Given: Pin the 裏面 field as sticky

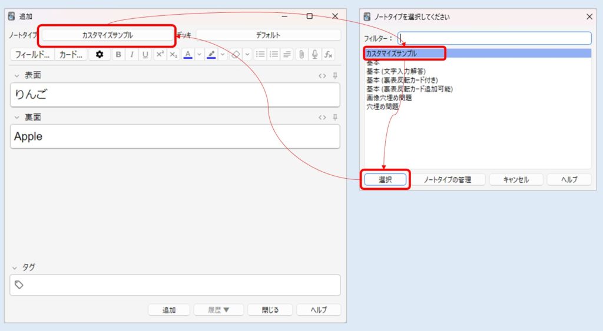Looking at the screenshot, I should click(335, 117).
